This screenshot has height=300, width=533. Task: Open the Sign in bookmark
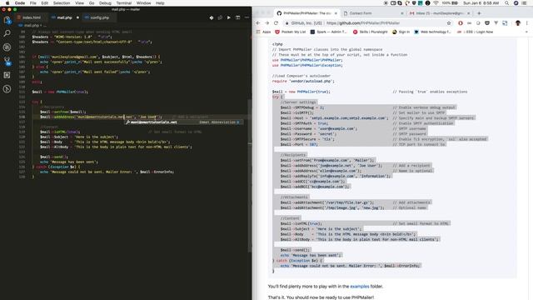pos(401,32)
